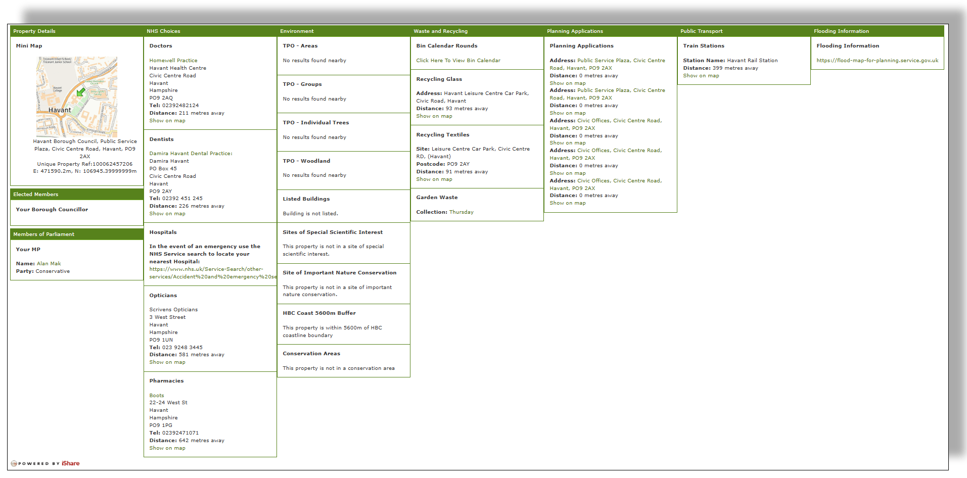Open the Boots pharmacy link
Viewport: 967px width, 478px height.
click(156, 396)
